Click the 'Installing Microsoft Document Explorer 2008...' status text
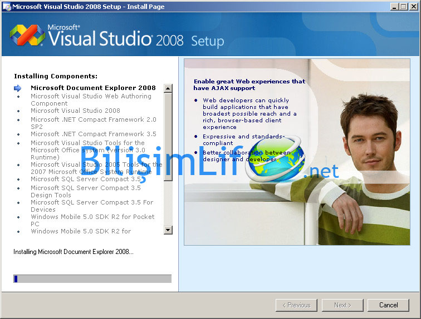The width and height of the screenshot is (421, 319). [x=74, y=252]
